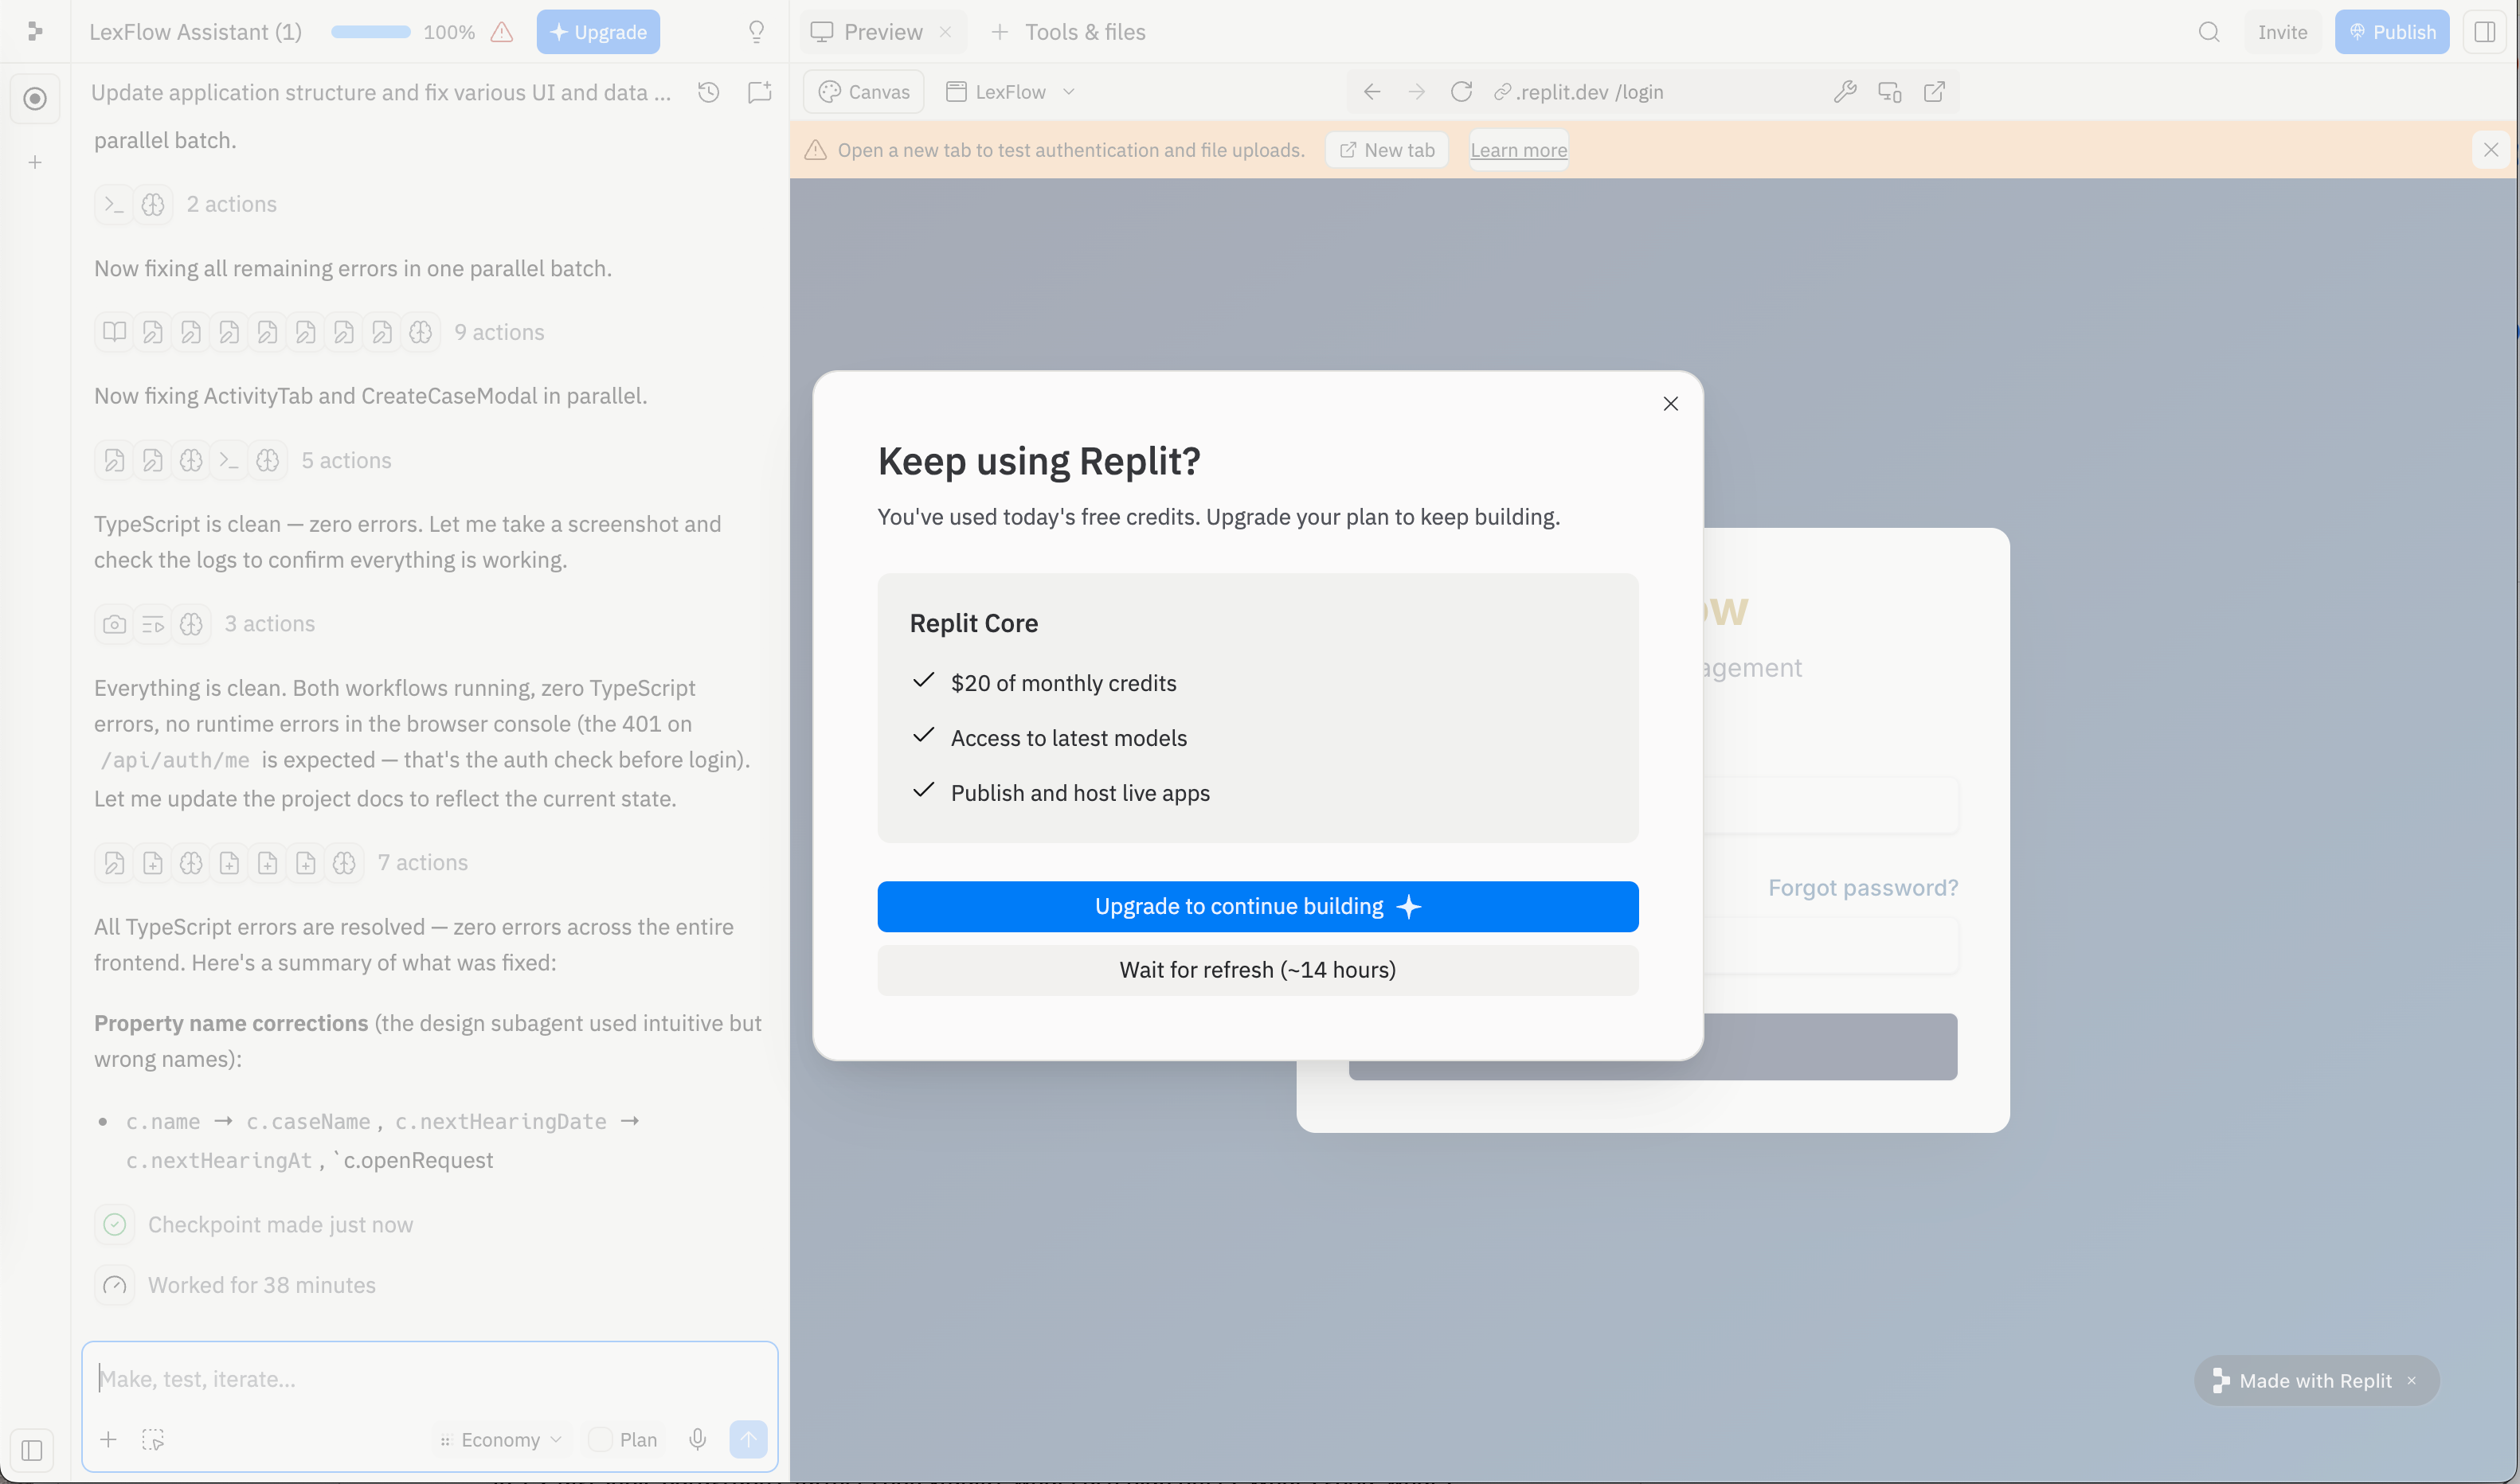Click the Worked for 38 minutes entry
This screenshot has height=1484, width=2520.
coord(236,1285)
